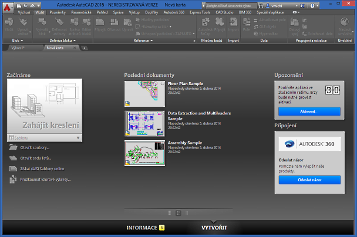
Task: Click the Upravit atribut icon
Action: 23,22
